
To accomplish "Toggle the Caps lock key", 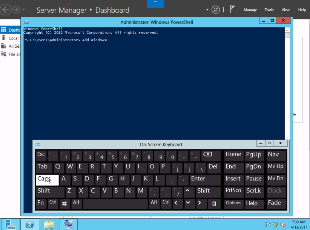I will pos(47,180).
